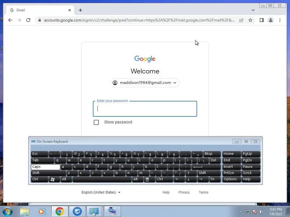The image size is (290, 217).
Task: Click the Tab key on keyboard
Action: click(42, 160)
